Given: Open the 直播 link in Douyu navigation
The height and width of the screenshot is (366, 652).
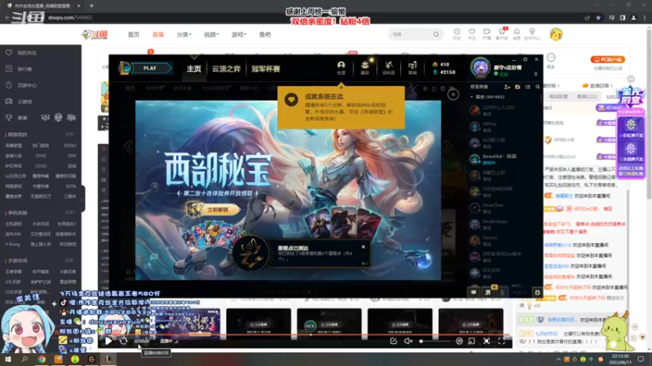Looking at the screenshot, I should click(x=158, y=34).
